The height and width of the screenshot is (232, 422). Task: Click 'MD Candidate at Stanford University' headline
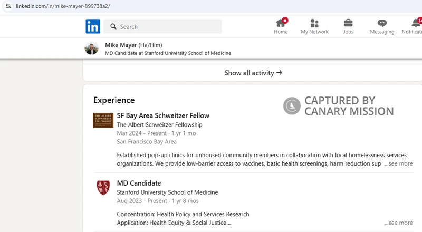click(168, 53)
